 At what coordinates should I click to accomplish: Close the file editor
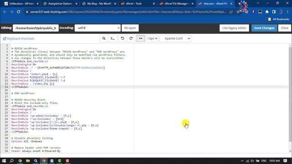[x=285, y=28]
